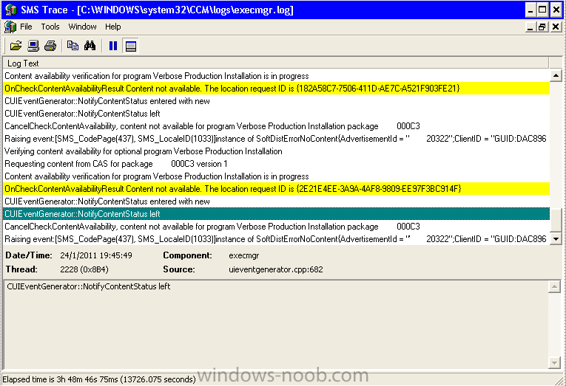The width and height of the screenshot is (566, 386).
Task: Print the log with printer icon
Action: (50, 46)
